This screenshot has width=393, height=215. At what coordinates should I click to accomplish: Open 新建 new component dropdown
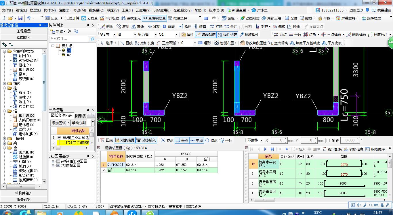pyautogui.click(x=65, y=31)
